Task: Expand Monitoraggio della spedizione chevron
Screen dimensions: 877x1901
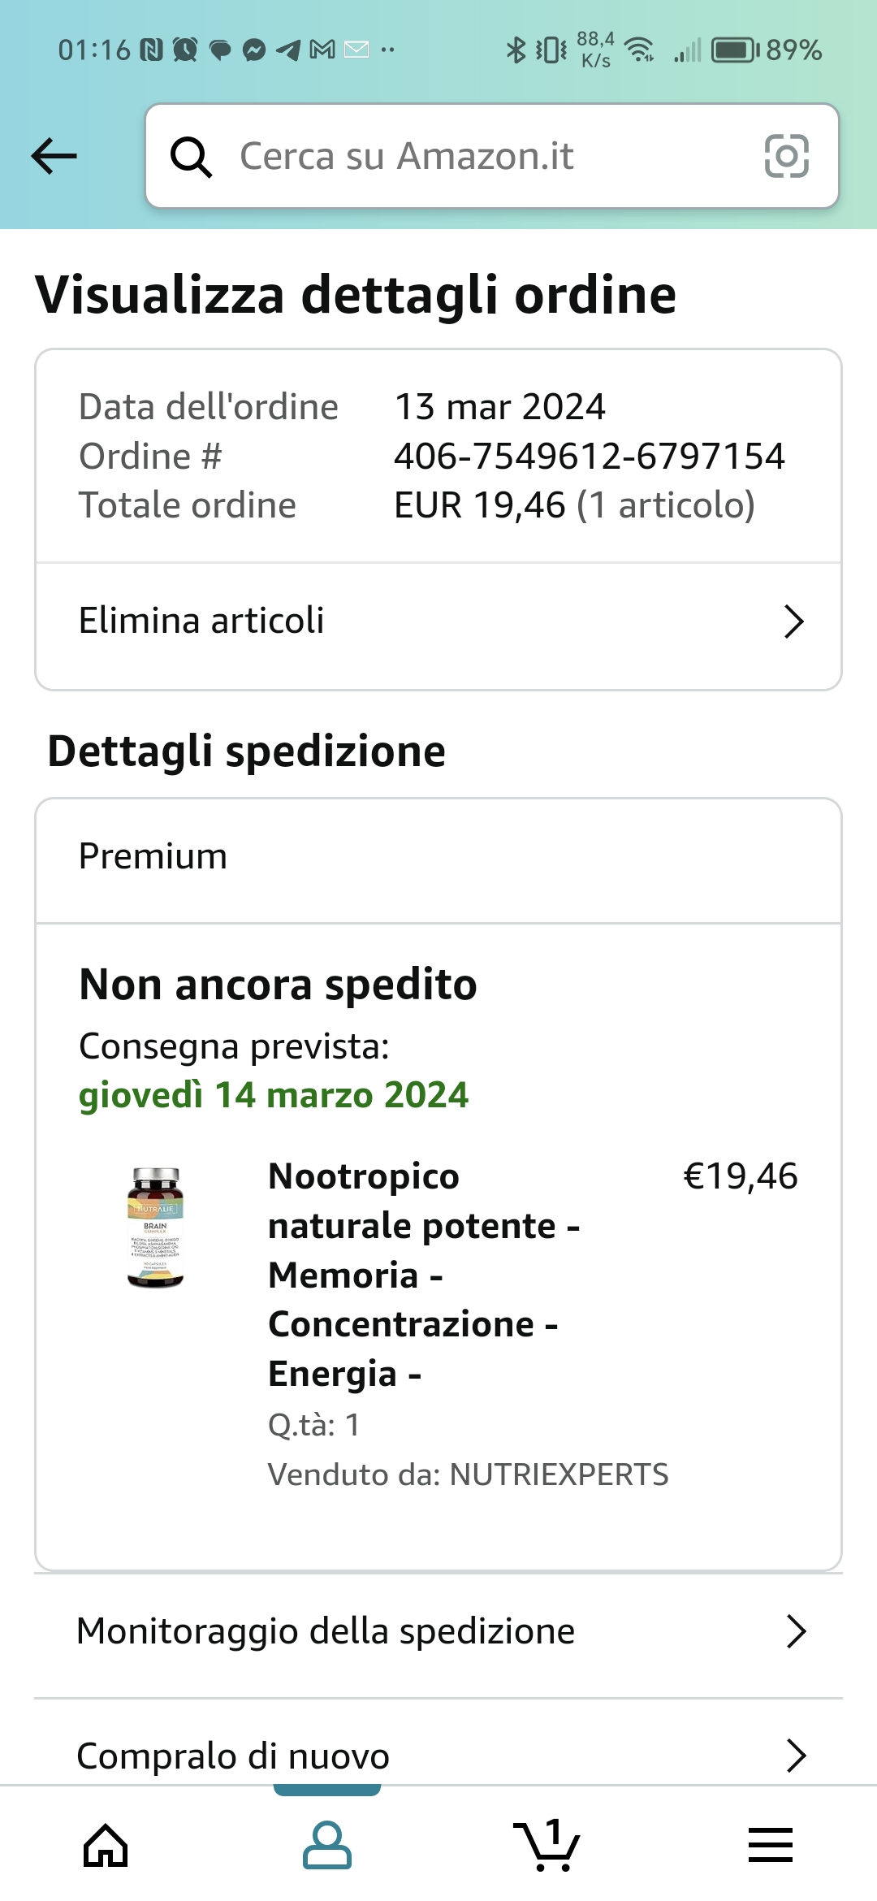Action: (796, 1631)
